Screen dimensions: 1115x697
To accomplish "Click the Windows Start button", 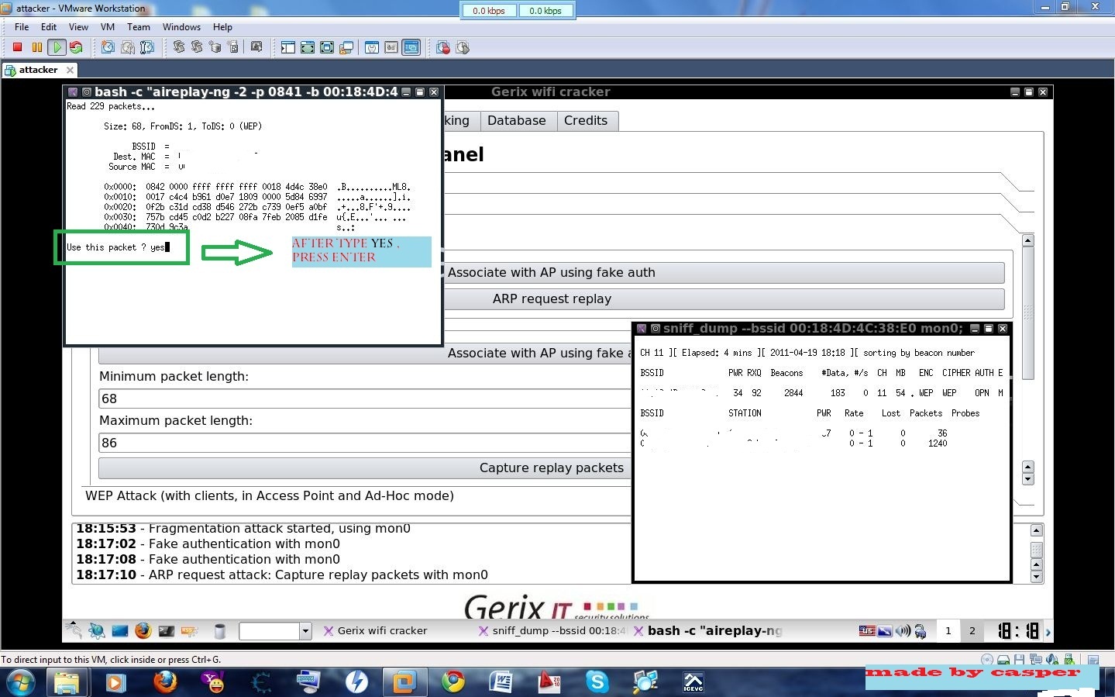I will [20, 682].
